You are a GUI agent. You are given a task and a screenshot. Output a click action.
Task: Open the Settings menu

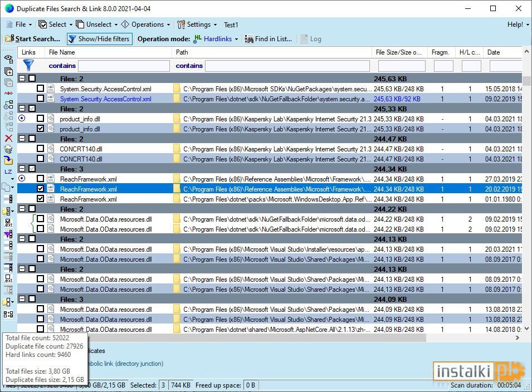[x=197, y=24]
